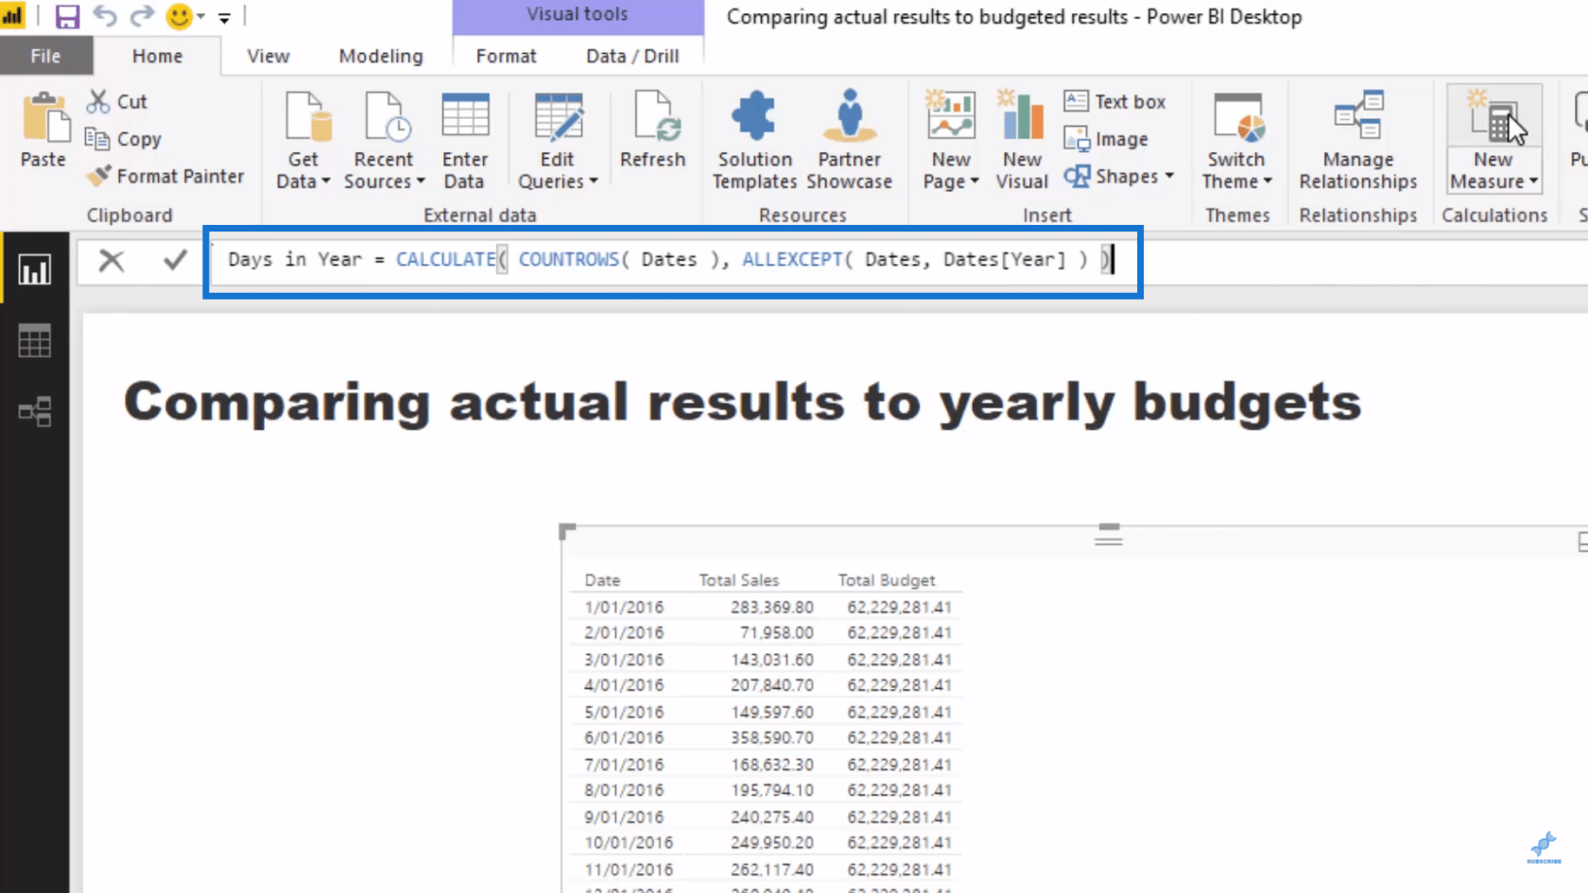1588x893 pixels.
Task: Click the Redo arrow icon
Action: tap(142, 16)
